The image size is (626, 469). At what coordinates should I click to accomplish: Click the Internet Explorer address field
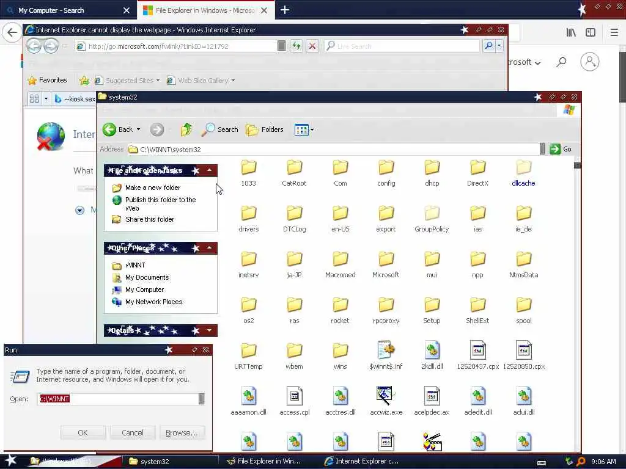pos(176,46)
